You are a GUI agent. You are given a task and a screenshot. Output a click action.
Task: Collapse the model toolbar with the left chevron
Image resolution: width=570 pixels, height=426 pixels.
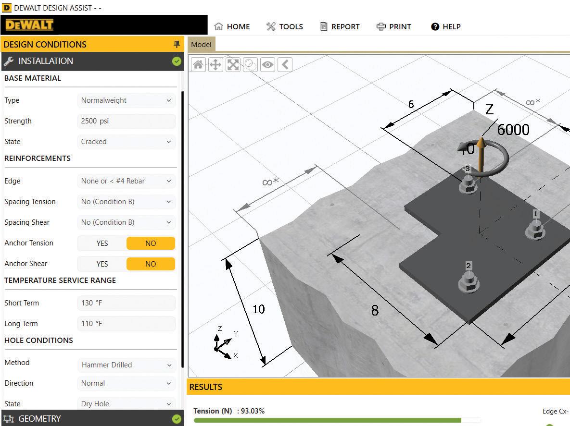[285, 65]
